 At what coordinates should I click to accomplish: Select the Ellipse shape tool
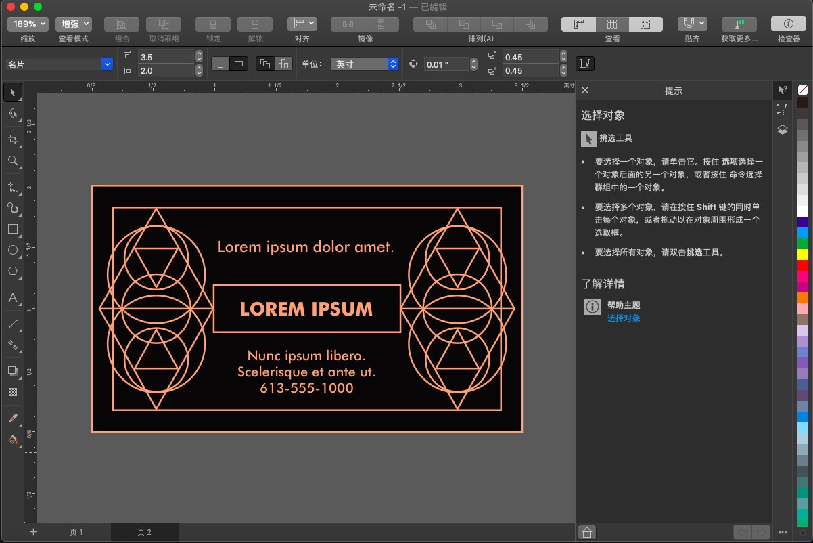[x=13, y=251]
